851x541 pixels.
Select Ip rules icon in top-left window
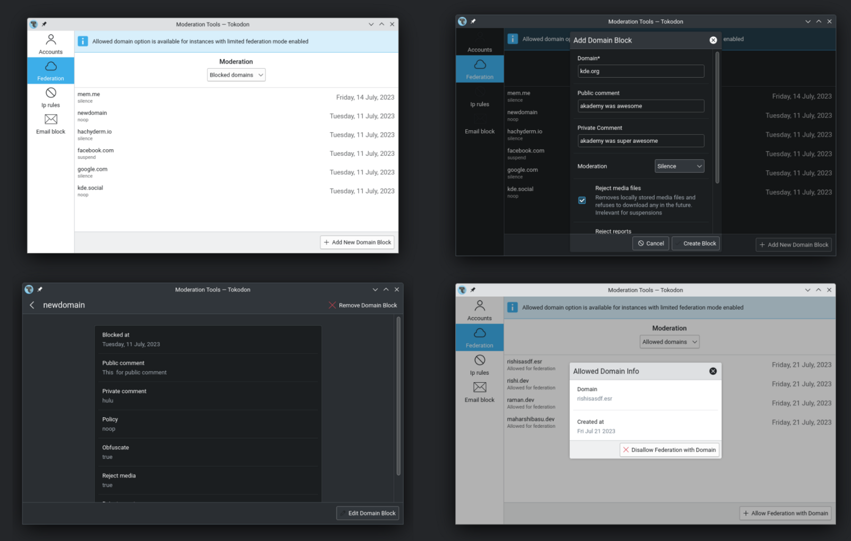pyautogui.click(x=51, y=93)
